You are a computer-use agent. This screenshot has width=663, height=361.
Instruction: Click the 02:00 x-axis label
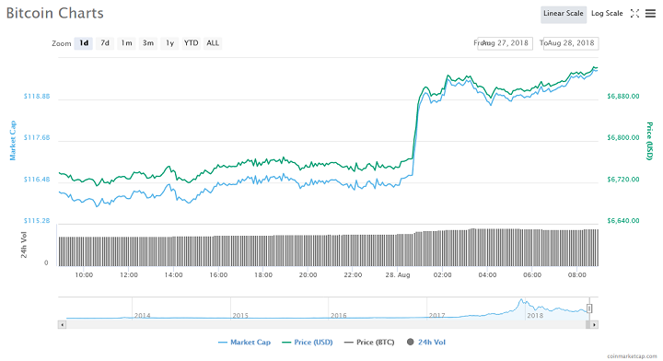coord(442,275)
